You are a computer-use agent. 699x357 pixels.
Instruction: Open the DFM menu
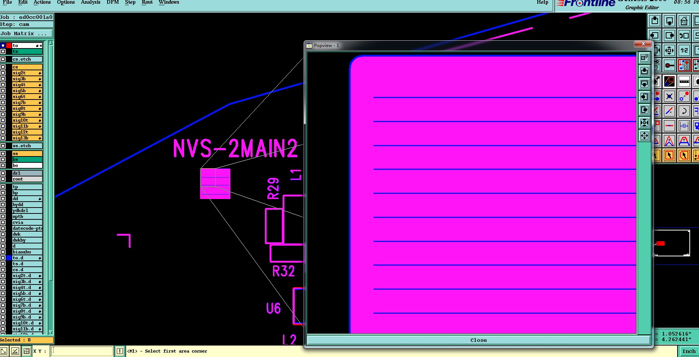click(113, 2)
